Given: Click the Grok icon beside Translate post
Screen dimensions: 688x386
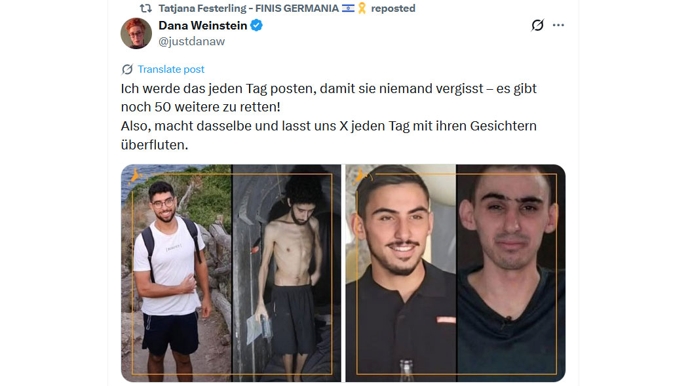Looking at the screenshot, I should tap(127, 69).
